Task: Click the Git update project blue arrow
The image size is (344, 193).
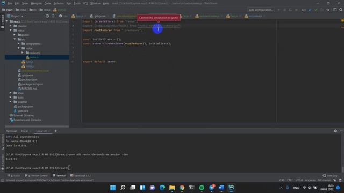Action: [310, 10]
